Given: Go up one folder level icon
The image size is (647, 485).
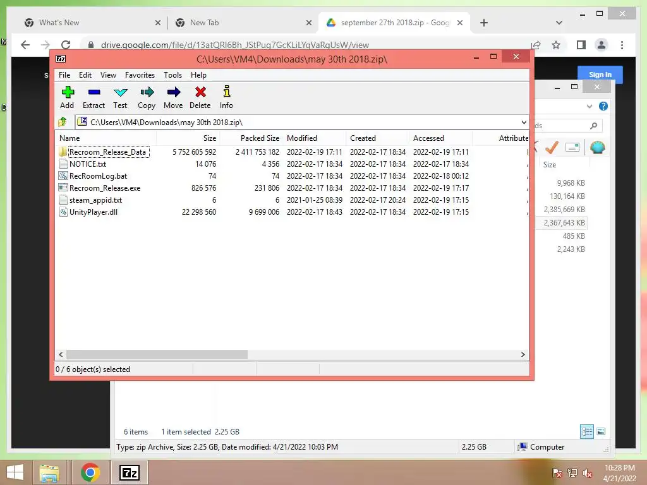Looking at the screenshot, I should [63, 122].
